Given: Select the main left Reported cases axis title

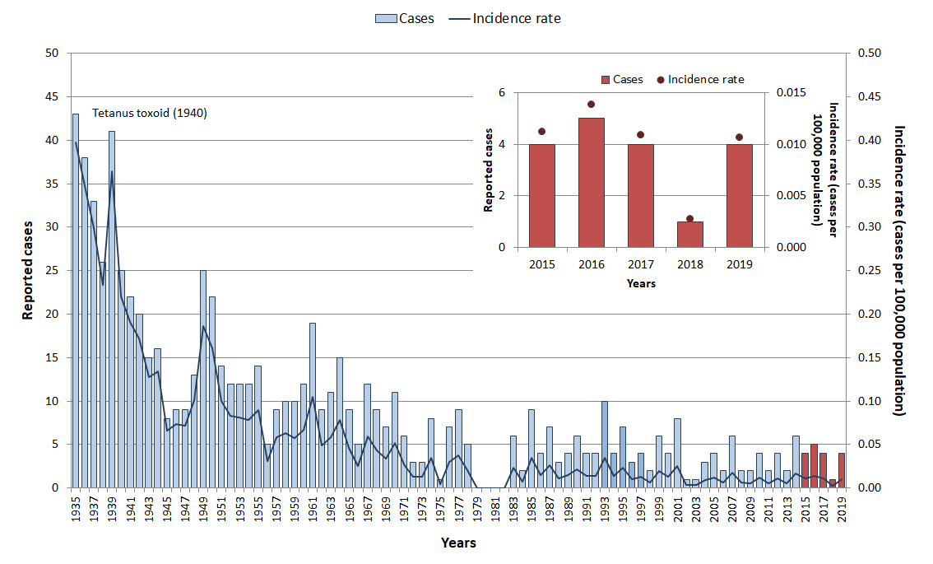Looking at the screenshot, I should [26, 270].
